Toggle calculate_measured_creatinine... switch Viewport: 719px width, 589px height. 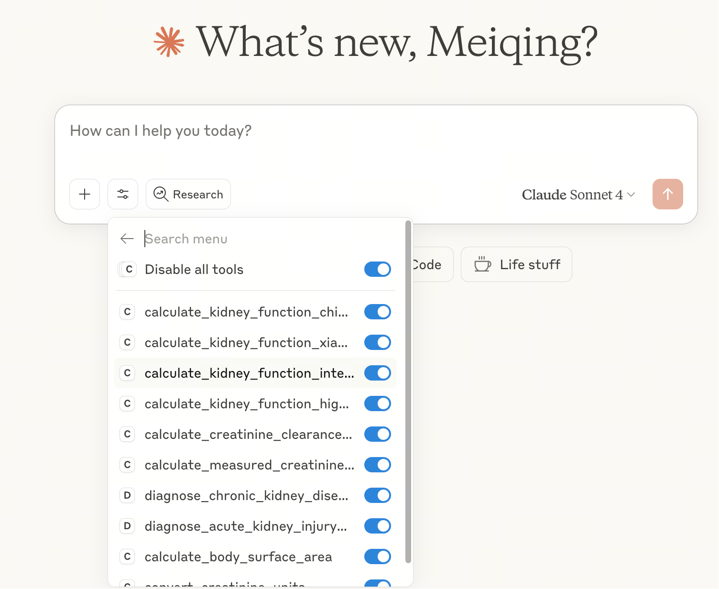point(378,465)
